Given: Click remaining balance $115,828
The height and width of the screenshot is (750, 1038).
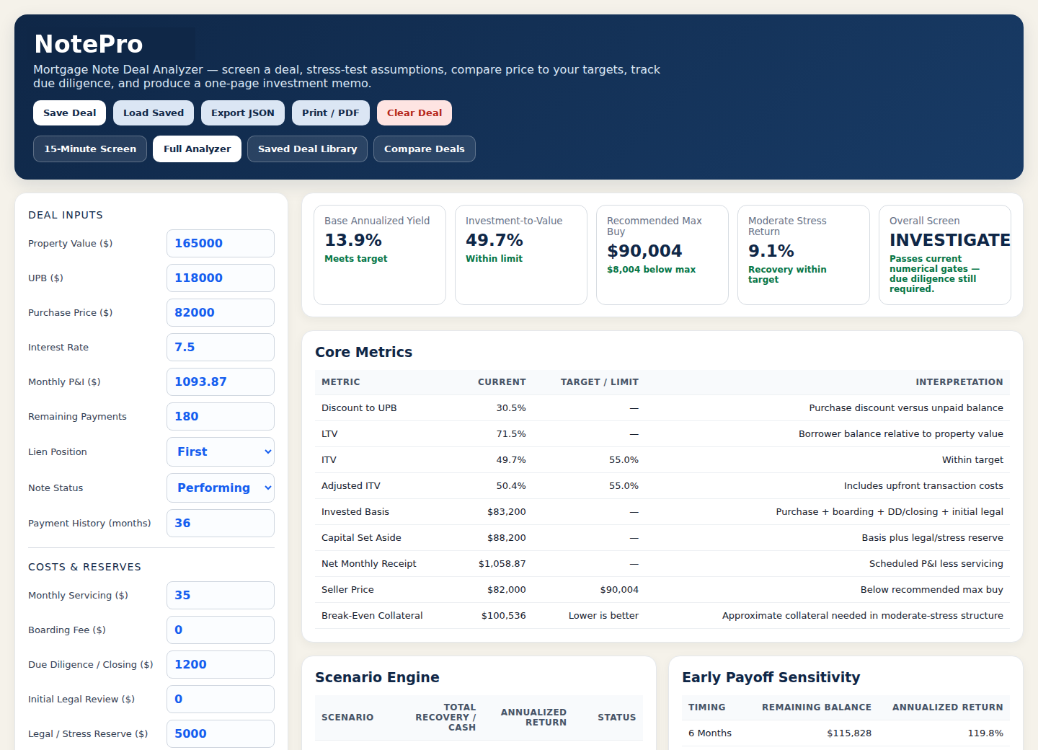Looking at the screenshot, I should point(849,733).
